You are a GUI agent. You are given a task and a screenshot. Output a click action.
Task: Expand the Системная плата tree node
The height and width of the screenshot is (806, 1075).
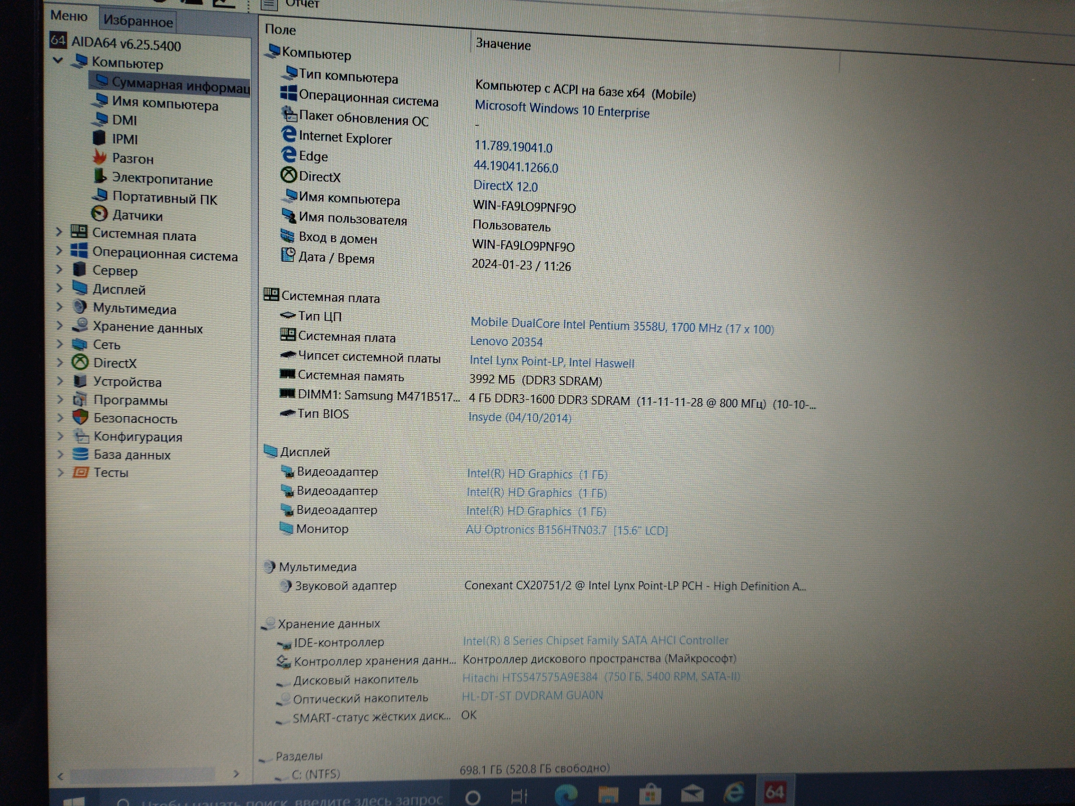coord(59,232)
